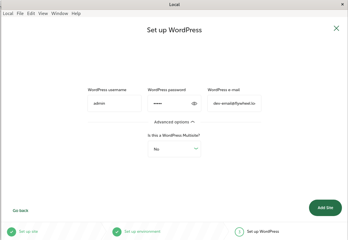Click the Set up site checkmark icon
This screenshot has width=348, height=240.
[12, 232]
